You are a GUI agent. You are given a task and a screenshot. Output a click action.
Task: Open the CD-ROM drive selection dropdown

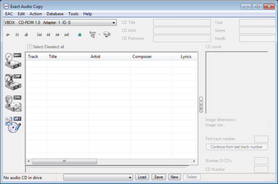point(60,23)
